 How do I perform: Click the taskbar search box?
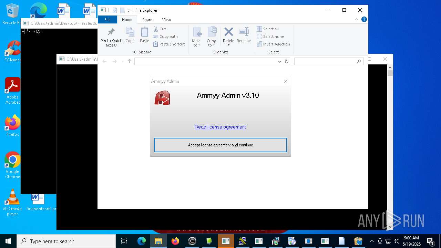tap(66, 241)
